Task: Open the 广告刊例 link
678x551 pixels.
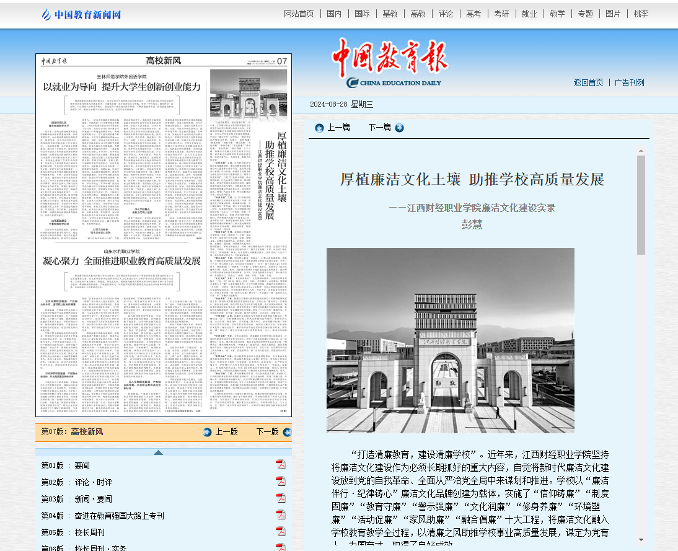Action: [x=629, y=82]
